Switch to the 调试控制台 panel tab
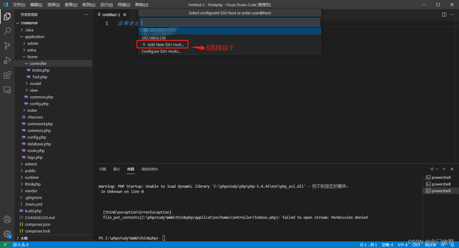 pos(150,169)
